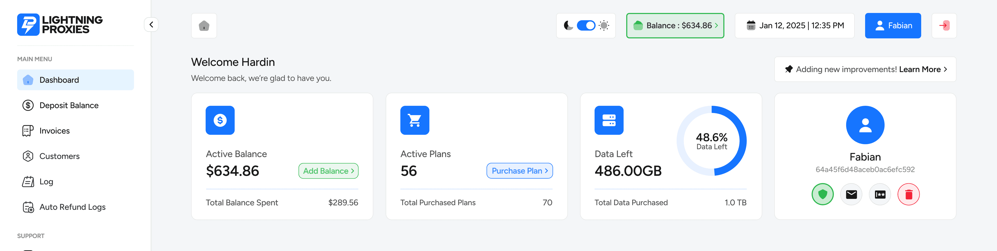997x251 pixels.
Task: Click the server Data Left icon
Action: pyautogui.click(x=609, y=120)
